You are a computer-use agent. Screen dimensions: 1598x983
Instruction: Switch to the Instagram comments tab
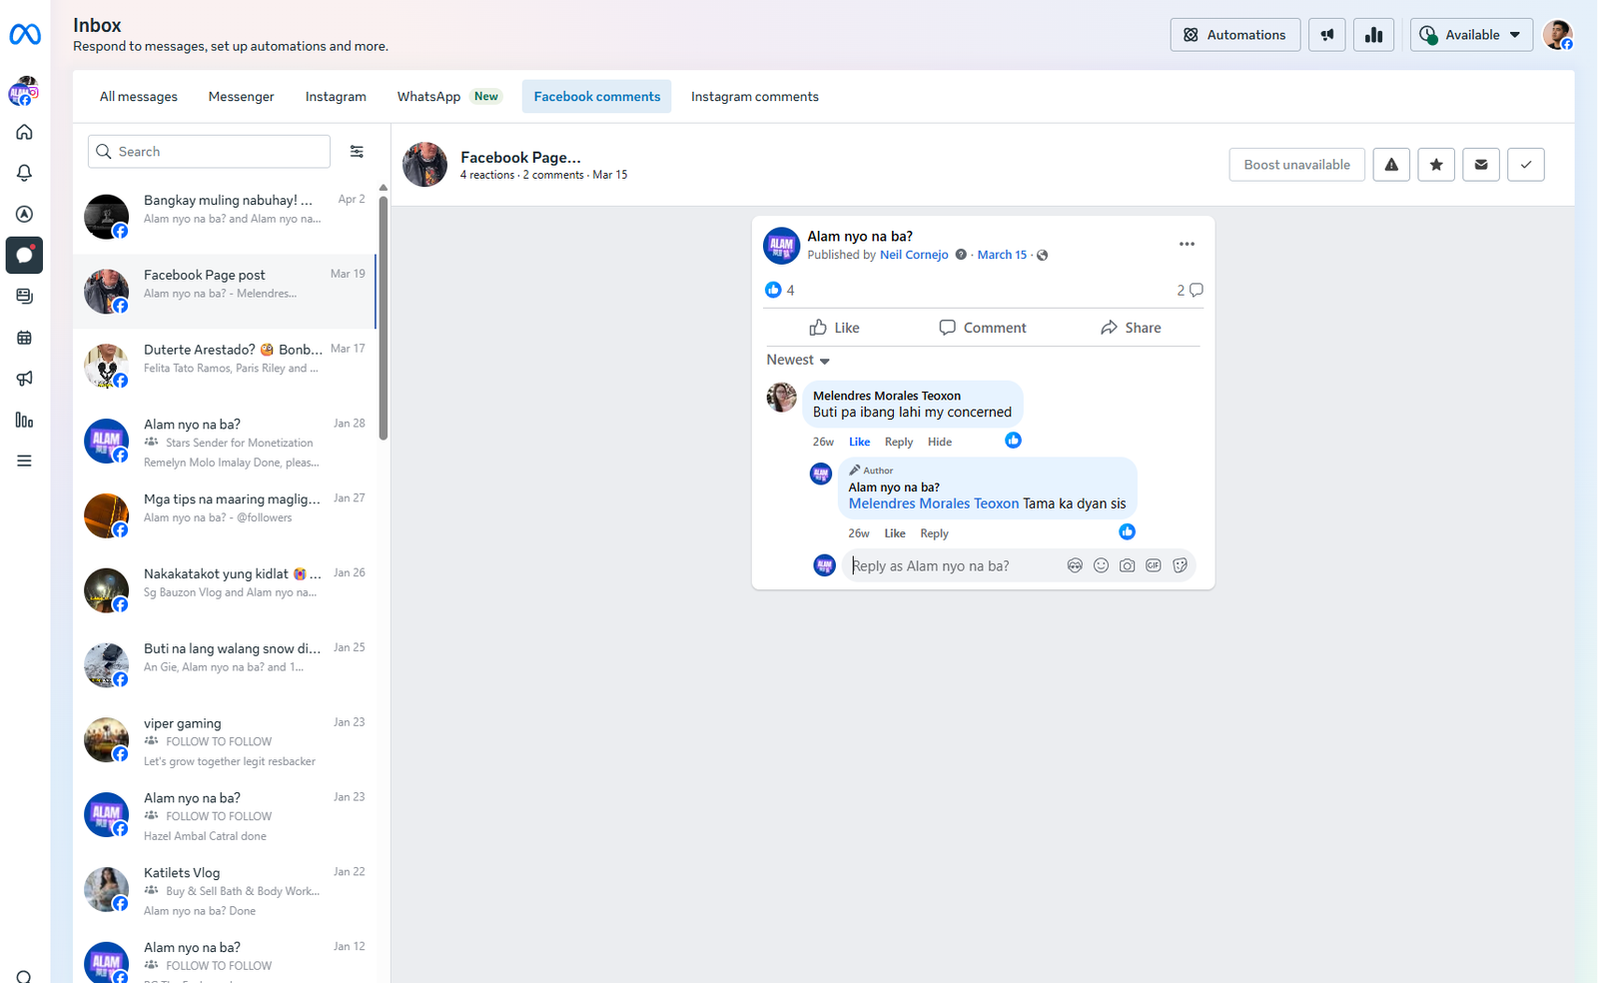pos(754,97)
